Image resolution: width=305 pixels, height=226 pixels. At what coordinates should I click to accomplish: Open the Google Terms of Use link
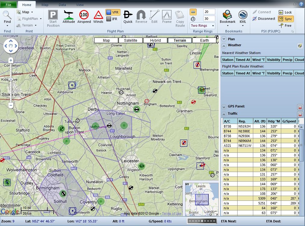pos(172,213)
